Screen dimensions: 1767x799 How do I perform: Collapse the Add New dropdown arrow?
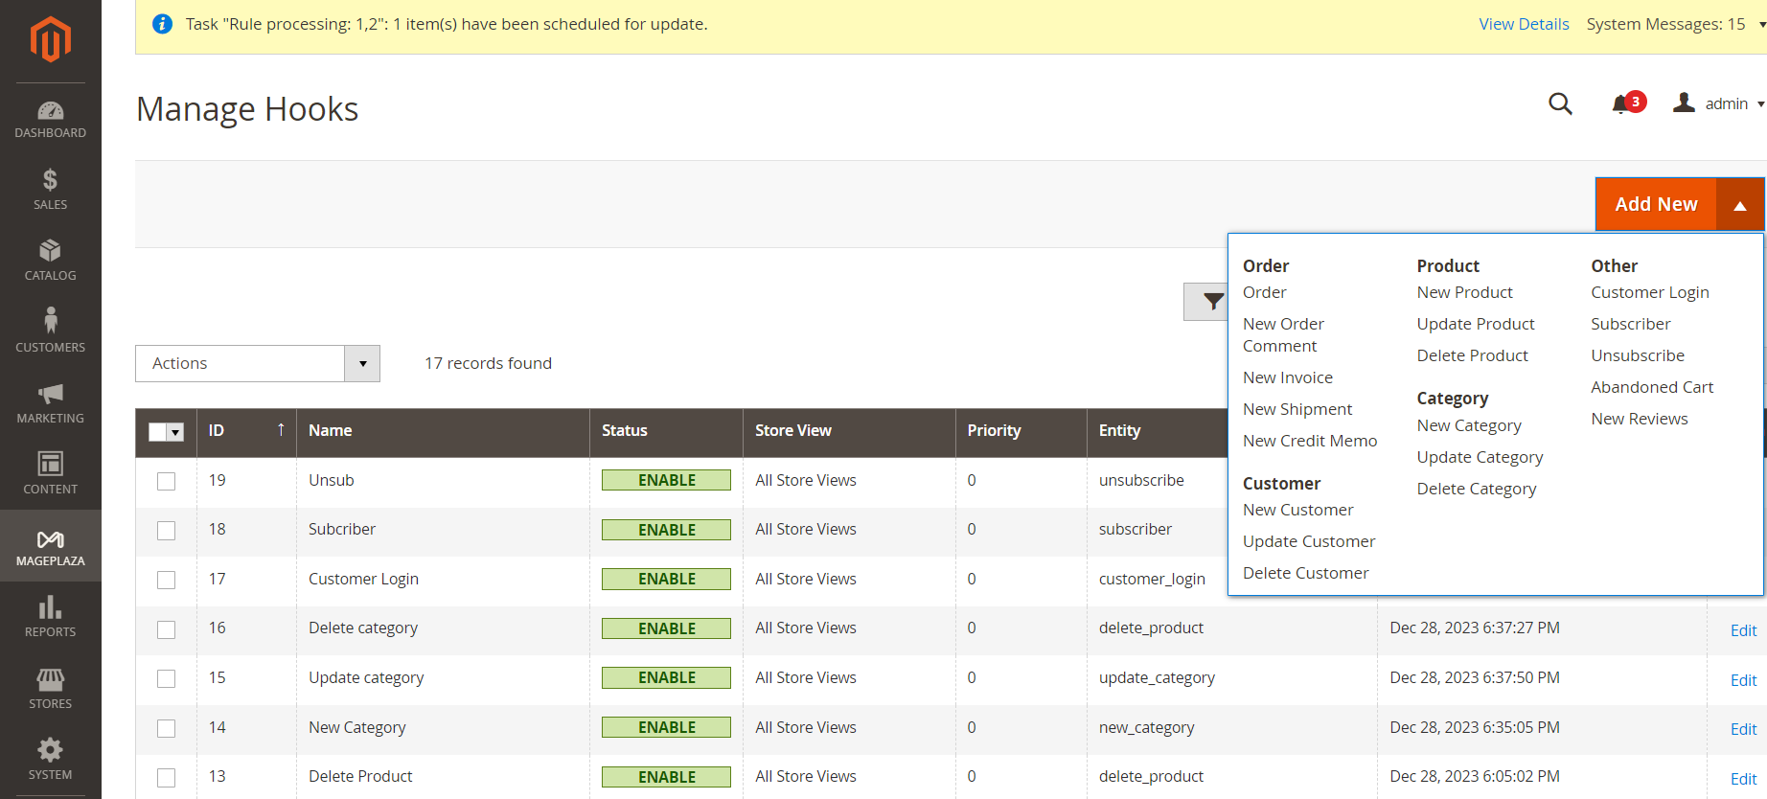[x=1739, y=204]
